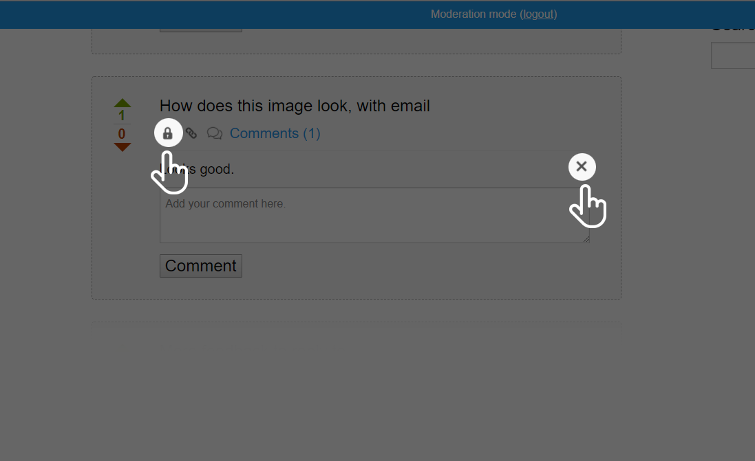This screenshot has height=461, width=755.
Task: Downvote the post with the red arrow
Action: pos(122,147)
